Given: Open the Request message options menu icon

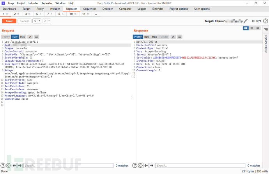Looking at the screenshot, I should click(36, 37).
